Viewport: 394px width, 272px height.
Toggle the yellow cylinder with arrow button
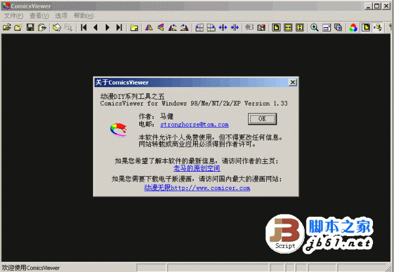click(378, 28)
